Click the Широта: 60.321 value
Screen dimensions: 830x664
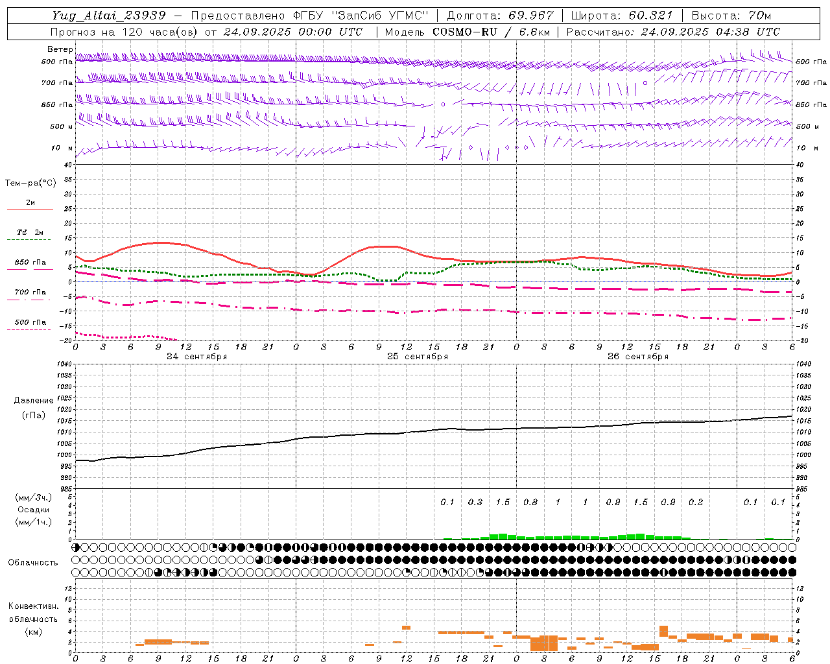point(622,16)
